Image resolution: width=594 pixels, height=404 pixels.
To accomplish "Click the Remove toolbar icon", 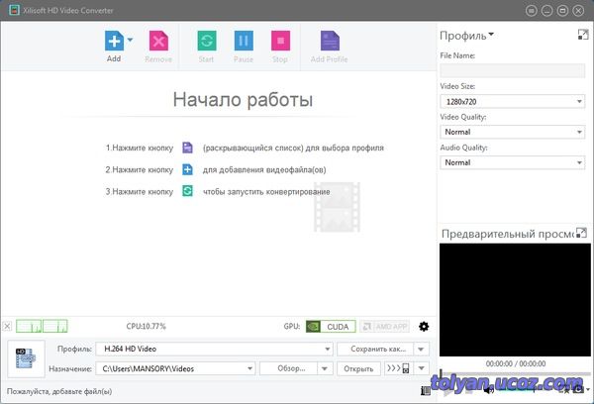I will point(158,41).
